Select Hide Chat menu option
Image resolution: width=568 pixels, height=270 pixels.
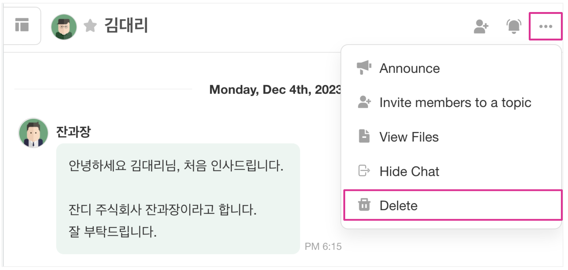coord(409,171)
